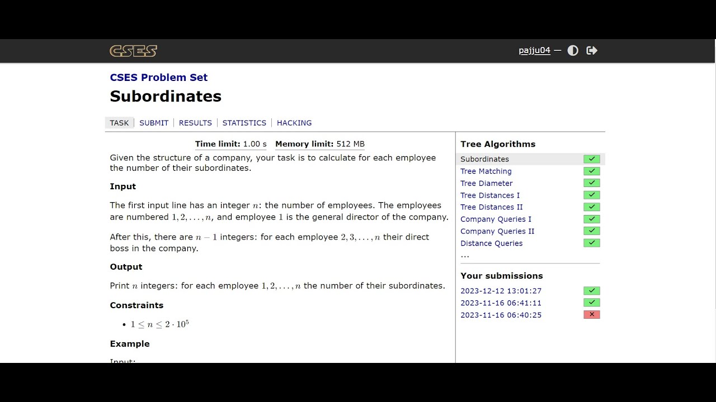Click red failed icon for 06:40:25 submission
Viewport: 716px width, 402px height.
591,315
